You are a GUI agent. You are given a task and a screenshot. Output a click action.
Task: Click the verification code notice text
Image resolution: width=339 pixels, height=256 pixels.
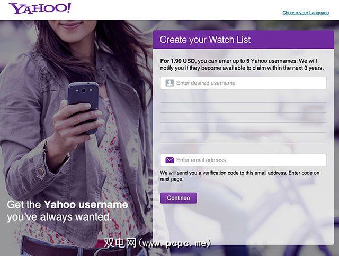(x=239, y=176)
